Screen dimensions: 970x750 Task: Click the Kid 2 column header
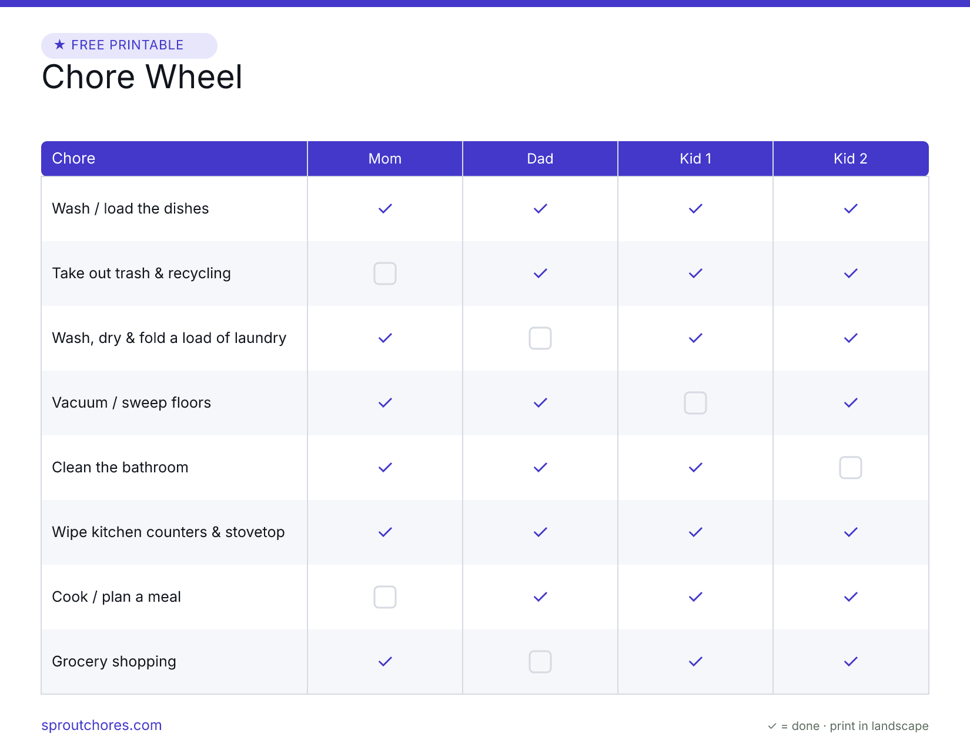pos(851,158)
